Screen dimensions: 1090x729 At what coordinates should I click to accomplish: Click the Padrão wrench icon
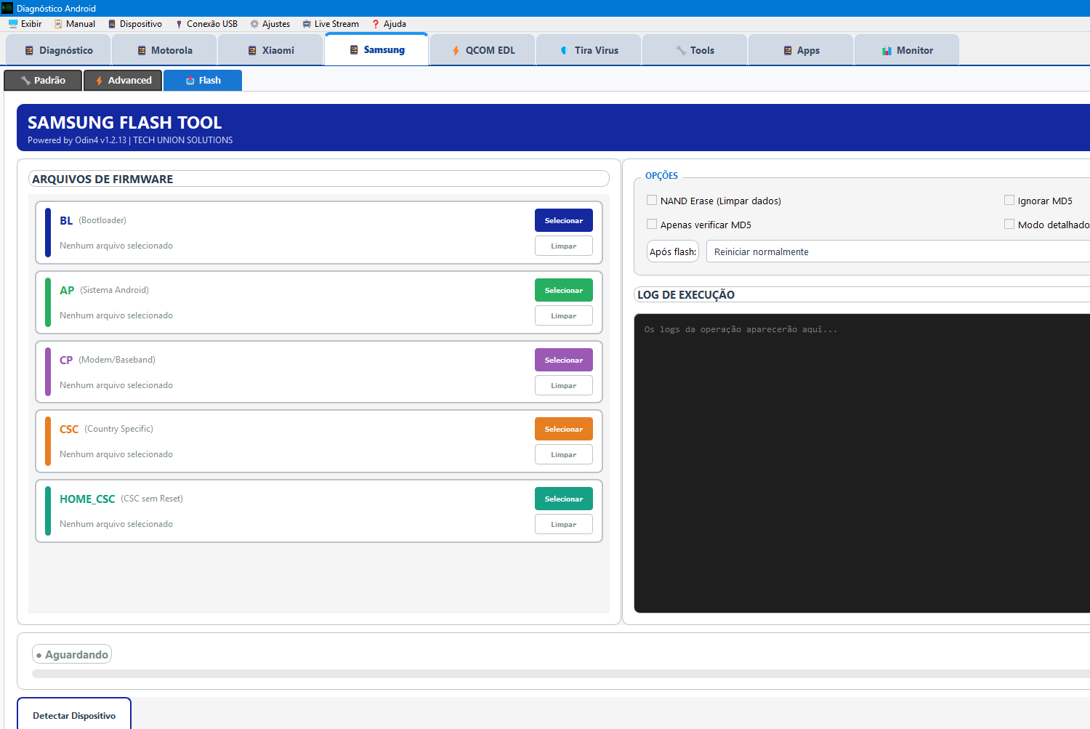pyautogui.click(x=25, y=81)
